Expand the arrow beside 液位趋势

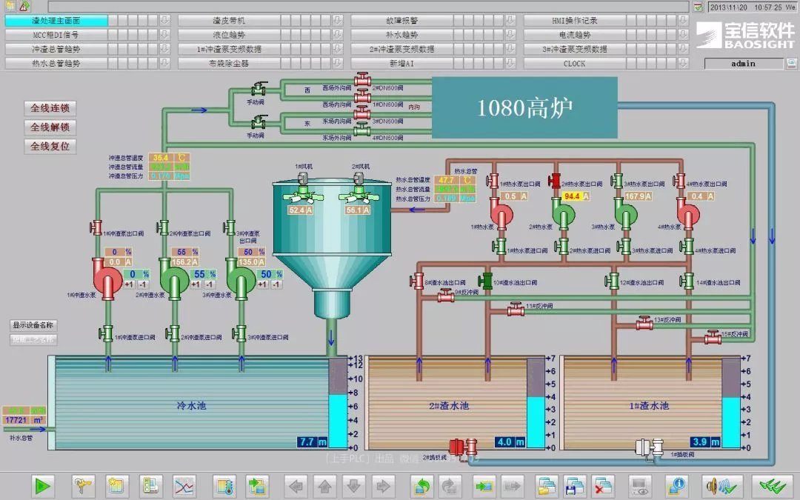coord(337,35)
